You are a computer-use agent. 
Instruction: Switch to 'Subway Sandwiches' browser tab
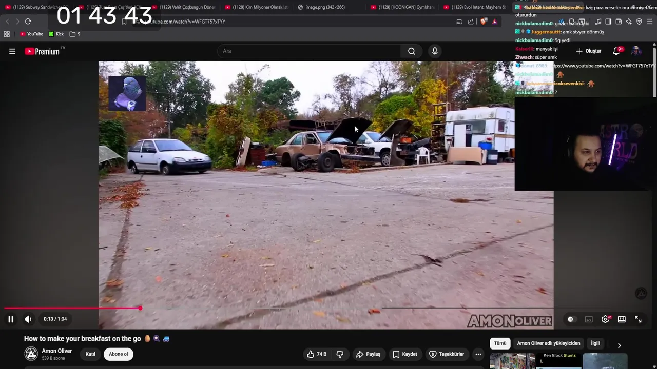click(37, 7)
